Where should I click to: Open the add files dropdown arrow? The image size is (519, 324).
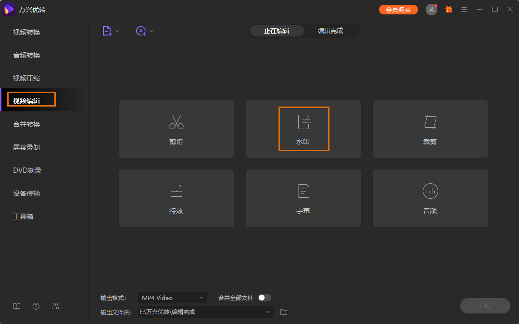coord(117,30)
